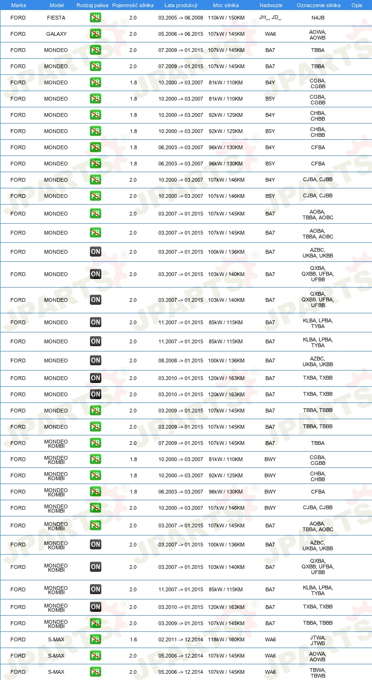Click petrol PB icon in GALAXY row
Image resolution: width=372 pixels, height=680 pixels.
pos(95,34)
